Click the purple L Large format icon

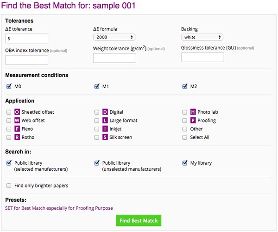(x=105, y=120)
